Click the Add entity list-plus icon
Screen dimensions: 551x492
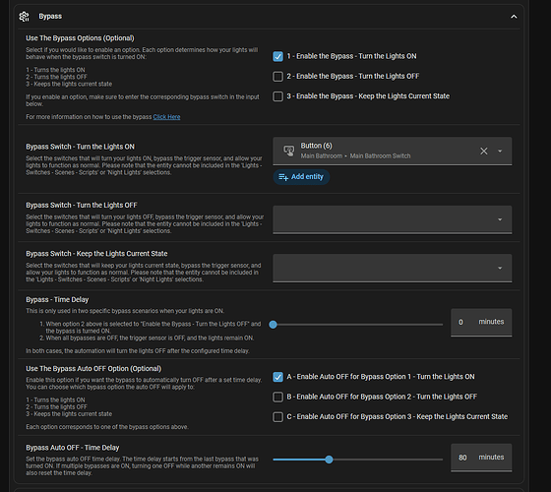pos(283,177)
